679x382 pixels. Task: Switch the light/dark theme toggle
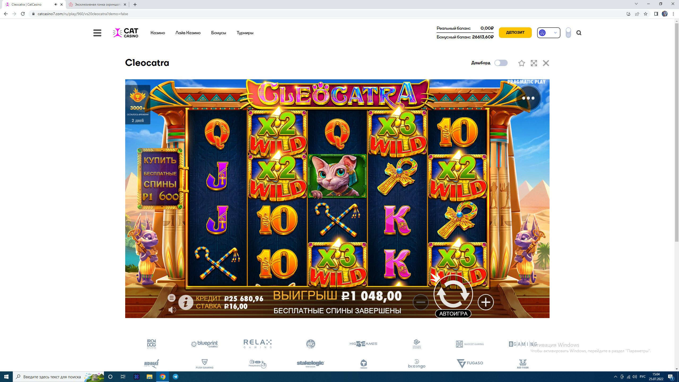pos(568,33)
